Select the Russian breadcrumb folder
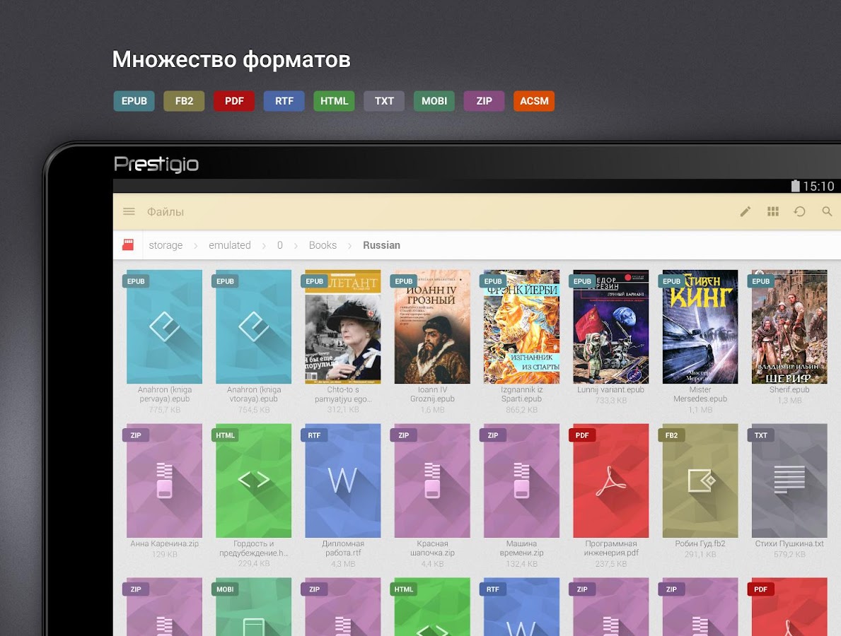841x636 pixels. (381, 245)
